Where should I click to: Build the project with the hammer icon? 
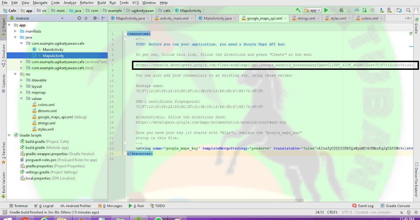298,10
